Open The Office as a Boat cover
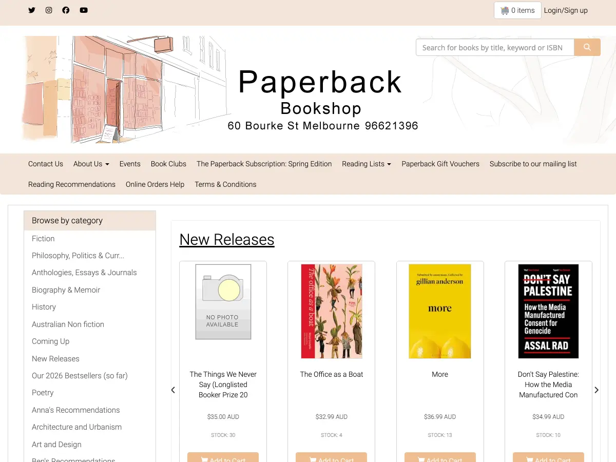616x462 pixels. [x=332, y=311]
